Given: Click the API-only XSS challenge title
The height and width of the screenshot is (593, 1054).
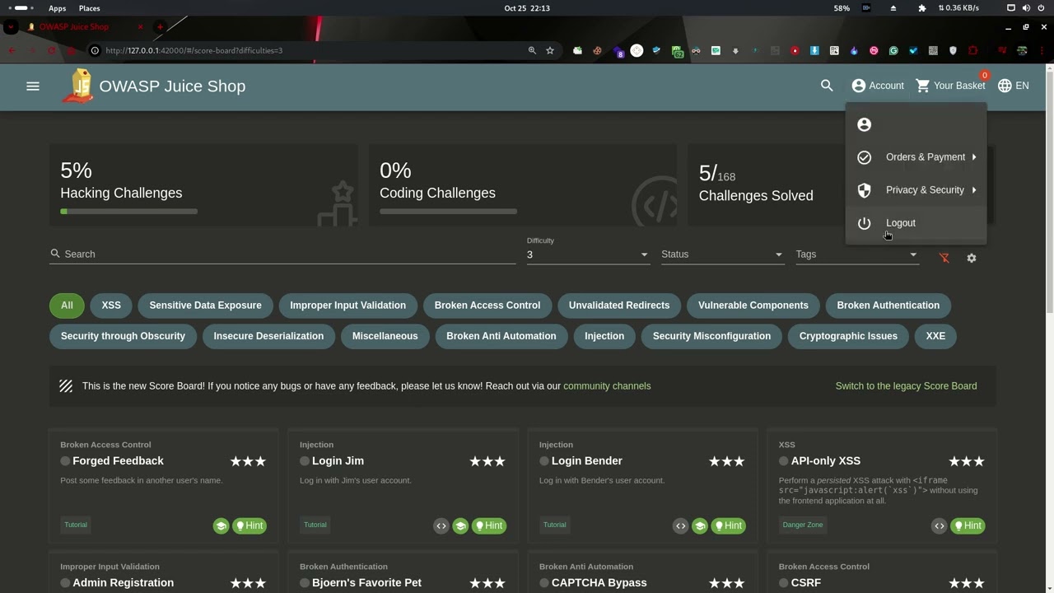Looking at the screenshot, I should [x=825, y=460].
